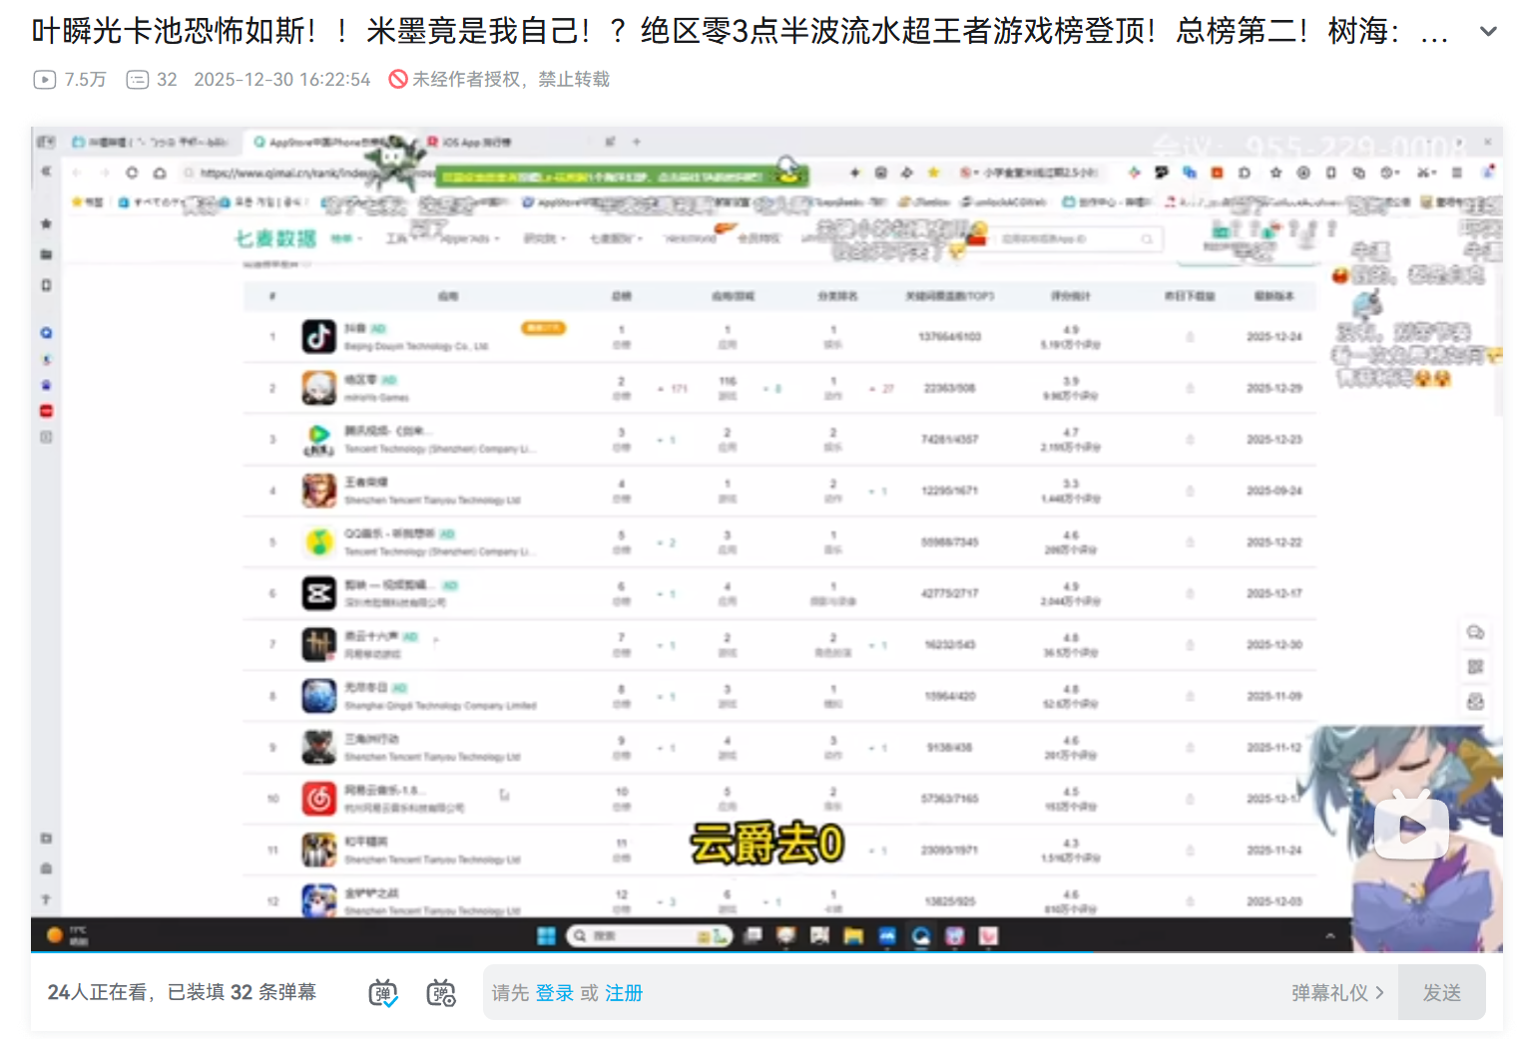
Task: Click the browser home button in the video
Action: pos(160,173)
